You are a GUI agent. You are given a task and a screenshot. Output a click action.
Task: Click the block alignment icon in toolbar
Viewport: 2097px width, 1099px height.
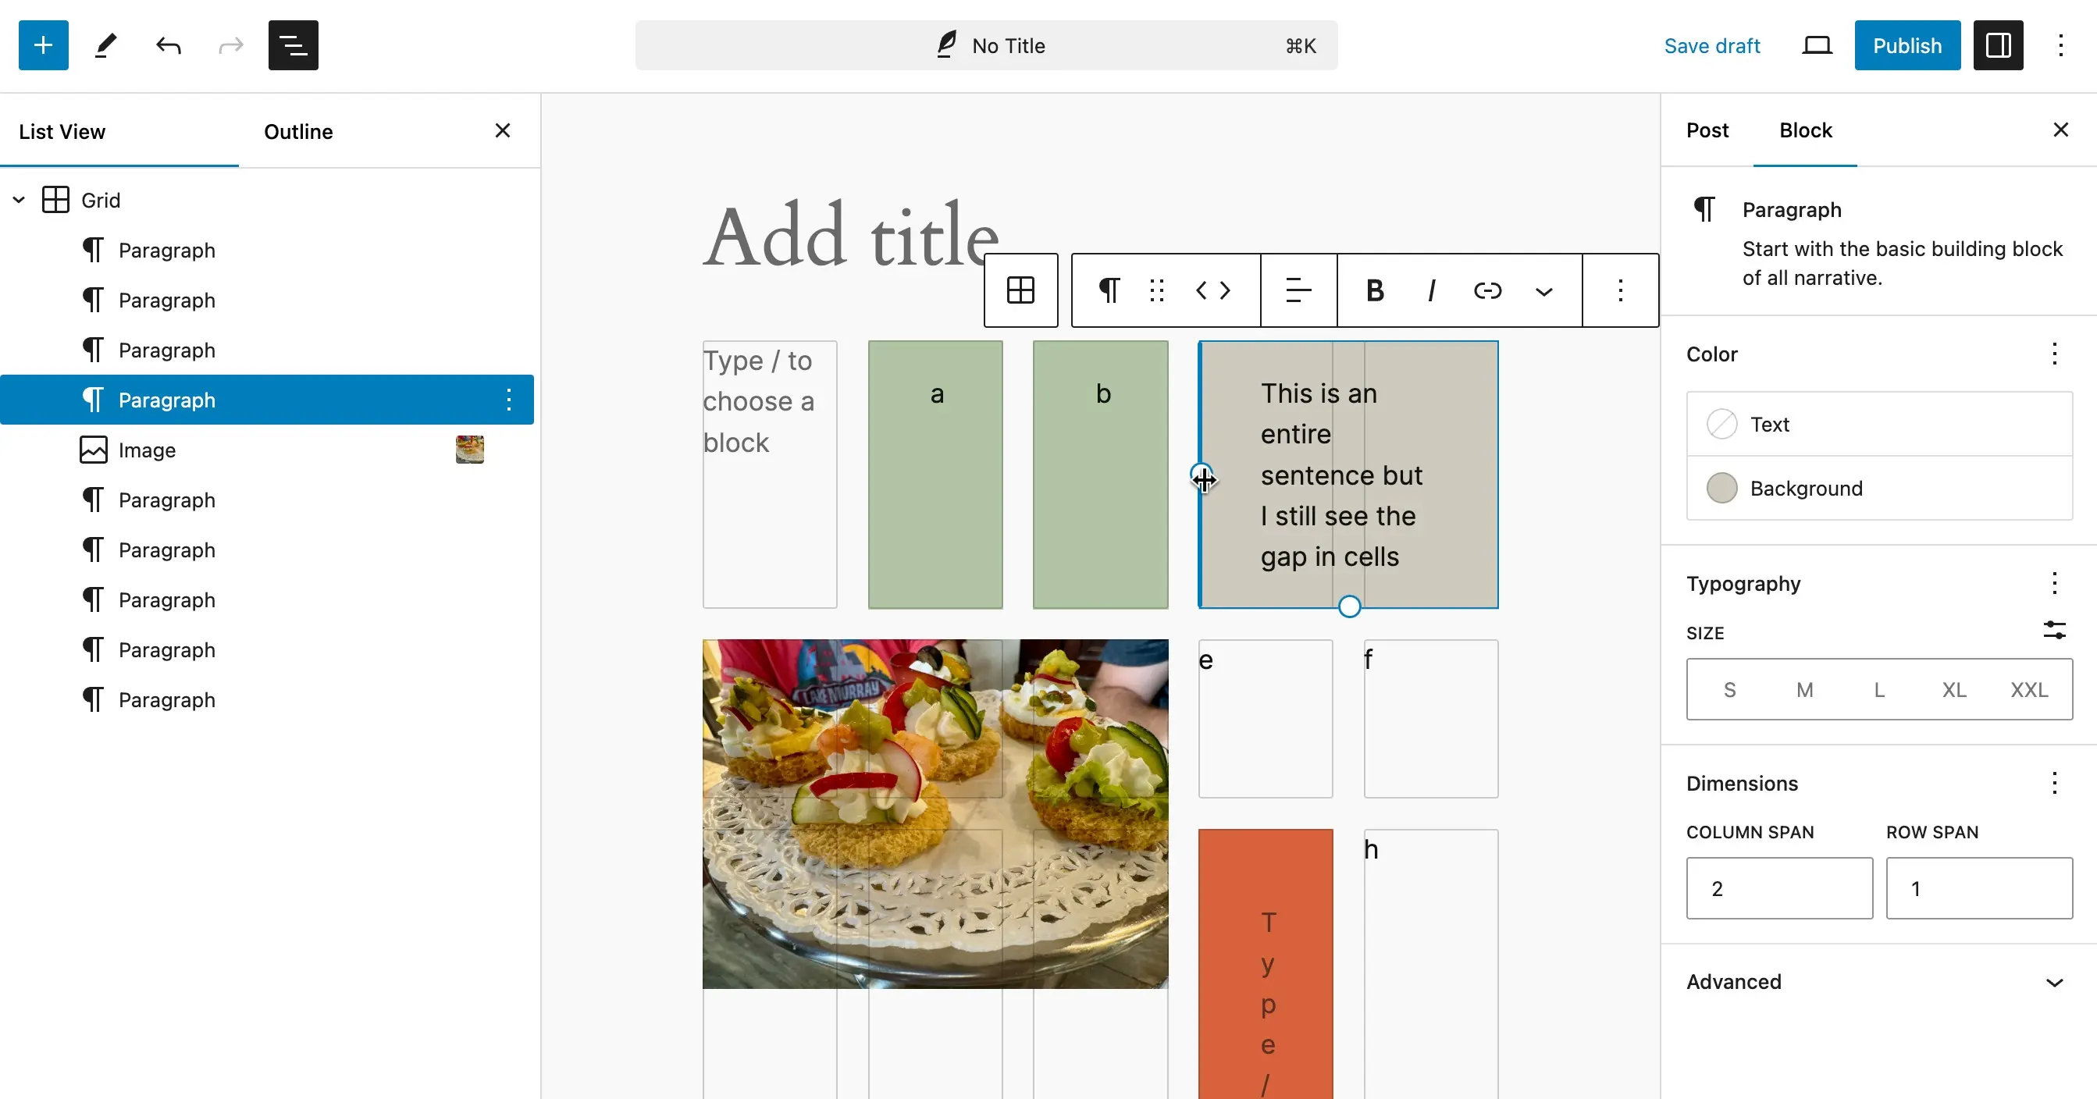pos(1297,290)
